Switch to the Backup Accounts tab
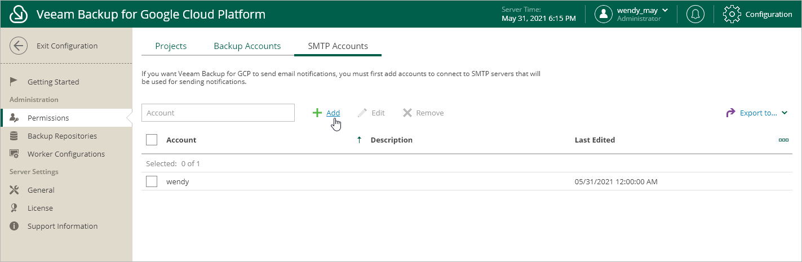The height and width of the screenshot is (262, 802). pyautogui.click(x=247, y=46)
